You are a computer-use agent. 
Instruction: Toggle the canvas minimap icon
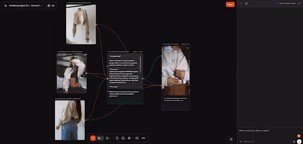coord(137,138)
